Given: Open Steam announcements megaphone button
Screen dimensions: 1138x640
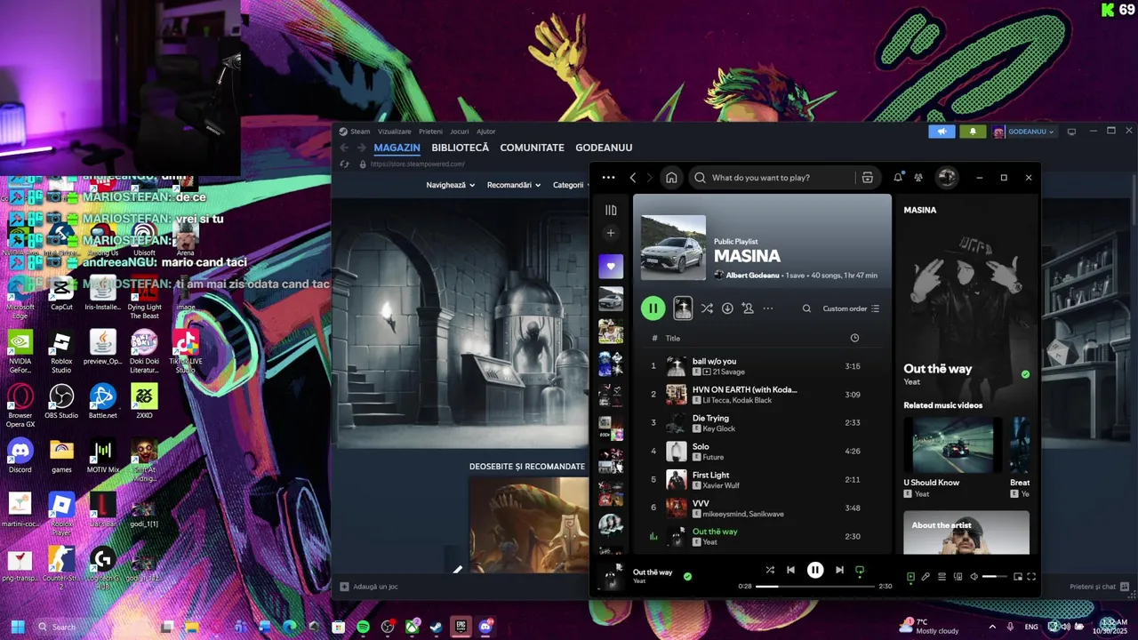Looking at the screenshot, I should click(x=942, y=132).
